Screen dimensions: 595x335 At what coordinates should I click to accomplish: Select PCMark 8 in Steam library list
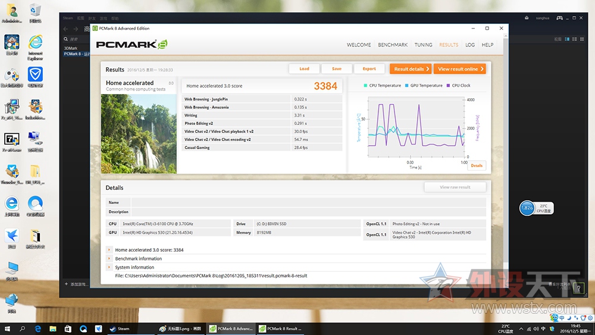[76, 54]
